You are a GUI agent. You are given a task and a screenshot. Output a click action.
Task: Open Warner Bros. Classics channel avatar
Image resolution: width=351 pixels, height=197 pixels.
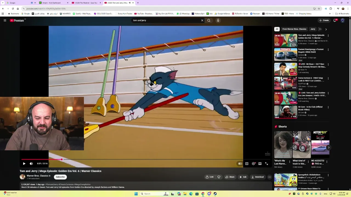[x=22, y=177]
